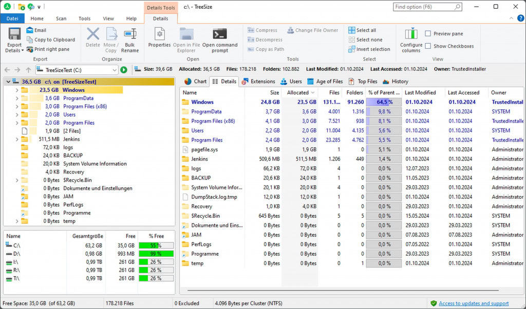Expand the ProgramData tree node
Viewport: 526px width, 309px height.
tap(17, 99)
